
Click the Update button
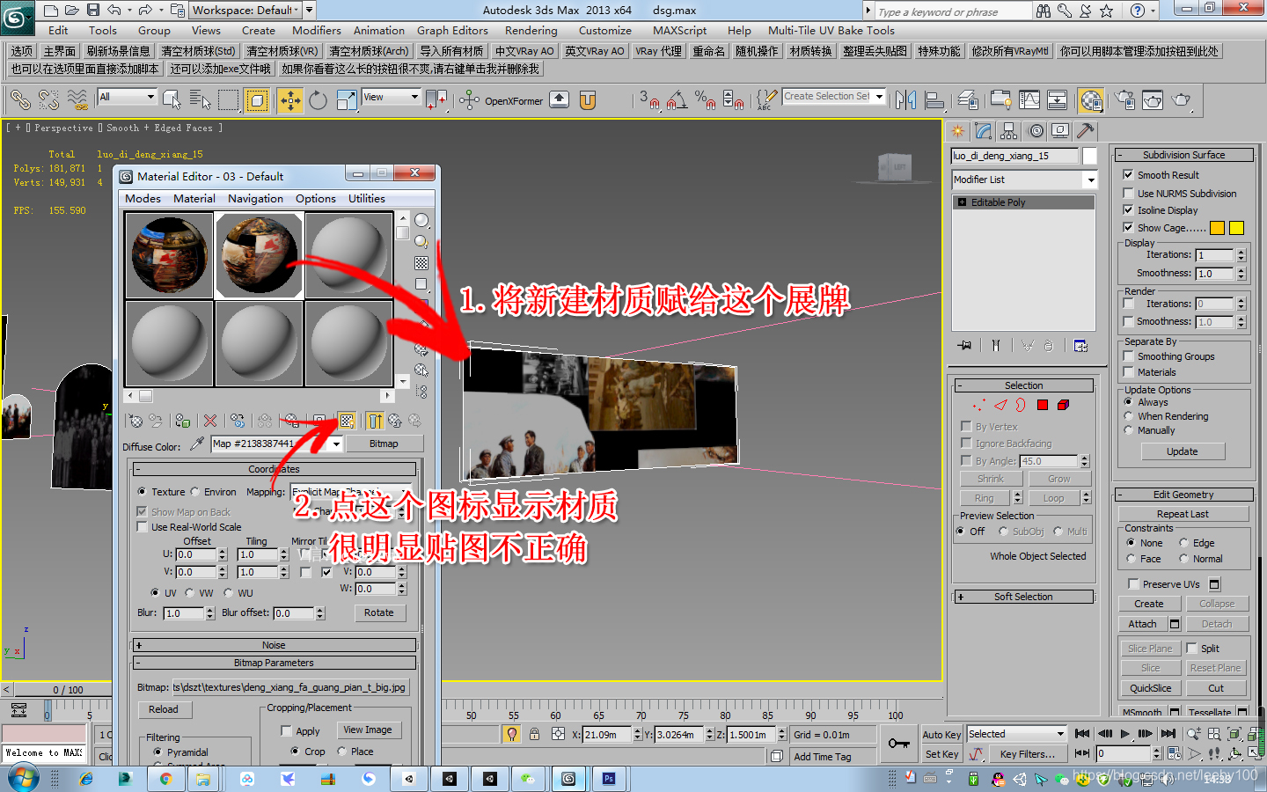point(1183,451)
